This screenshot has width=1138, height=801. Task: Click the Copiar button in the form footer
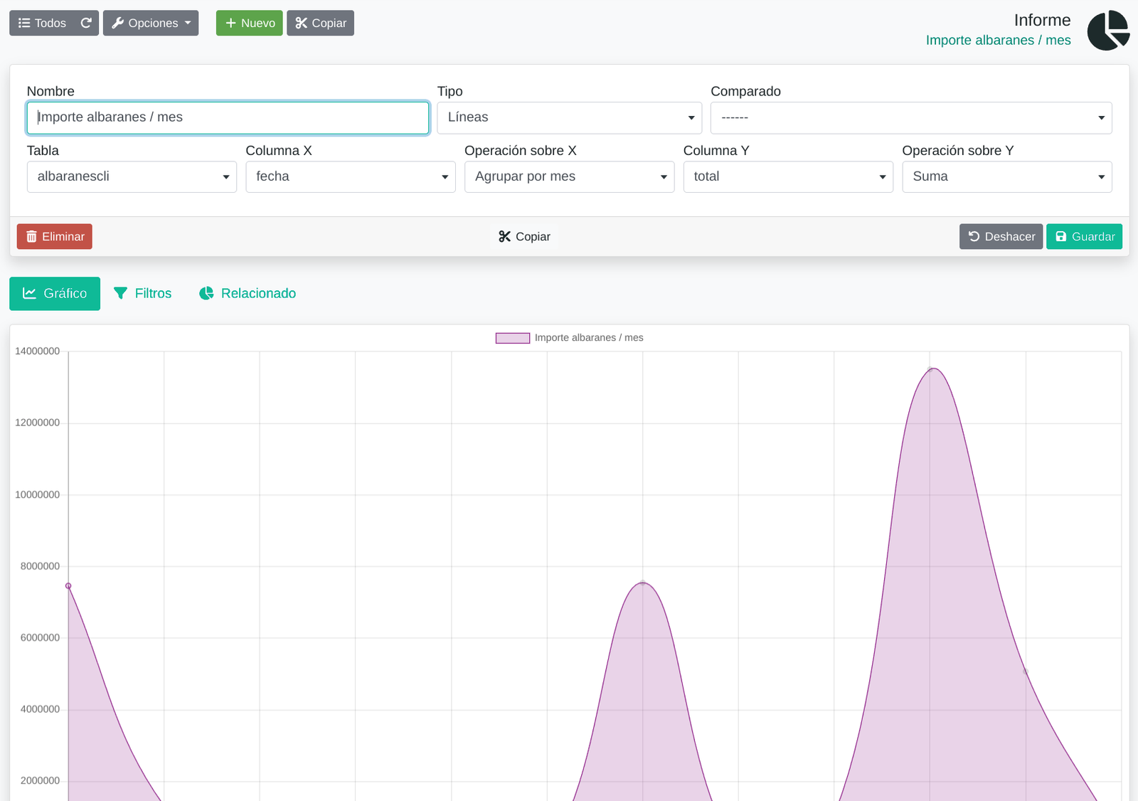pos(524,237)
